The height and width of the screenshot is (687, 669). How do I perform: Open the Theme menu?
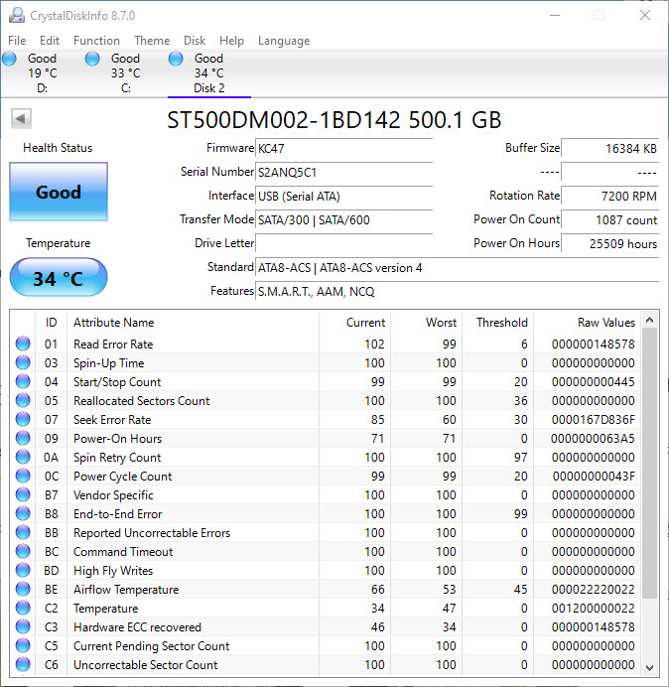pos(152,41)
